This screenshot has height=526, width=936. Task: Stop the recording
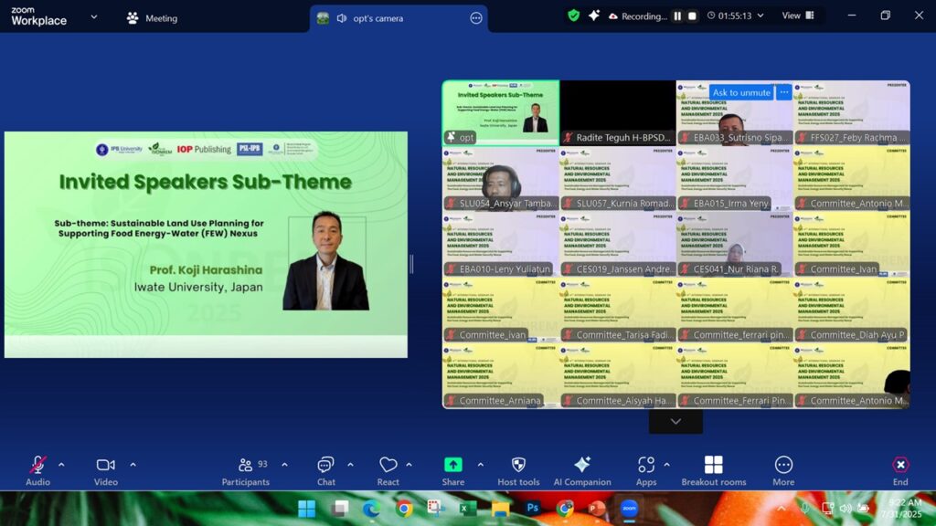(692, 16)
